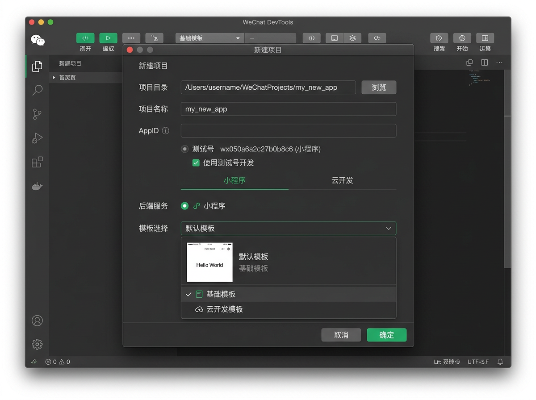Click the project directory path field

pos(268,87)
